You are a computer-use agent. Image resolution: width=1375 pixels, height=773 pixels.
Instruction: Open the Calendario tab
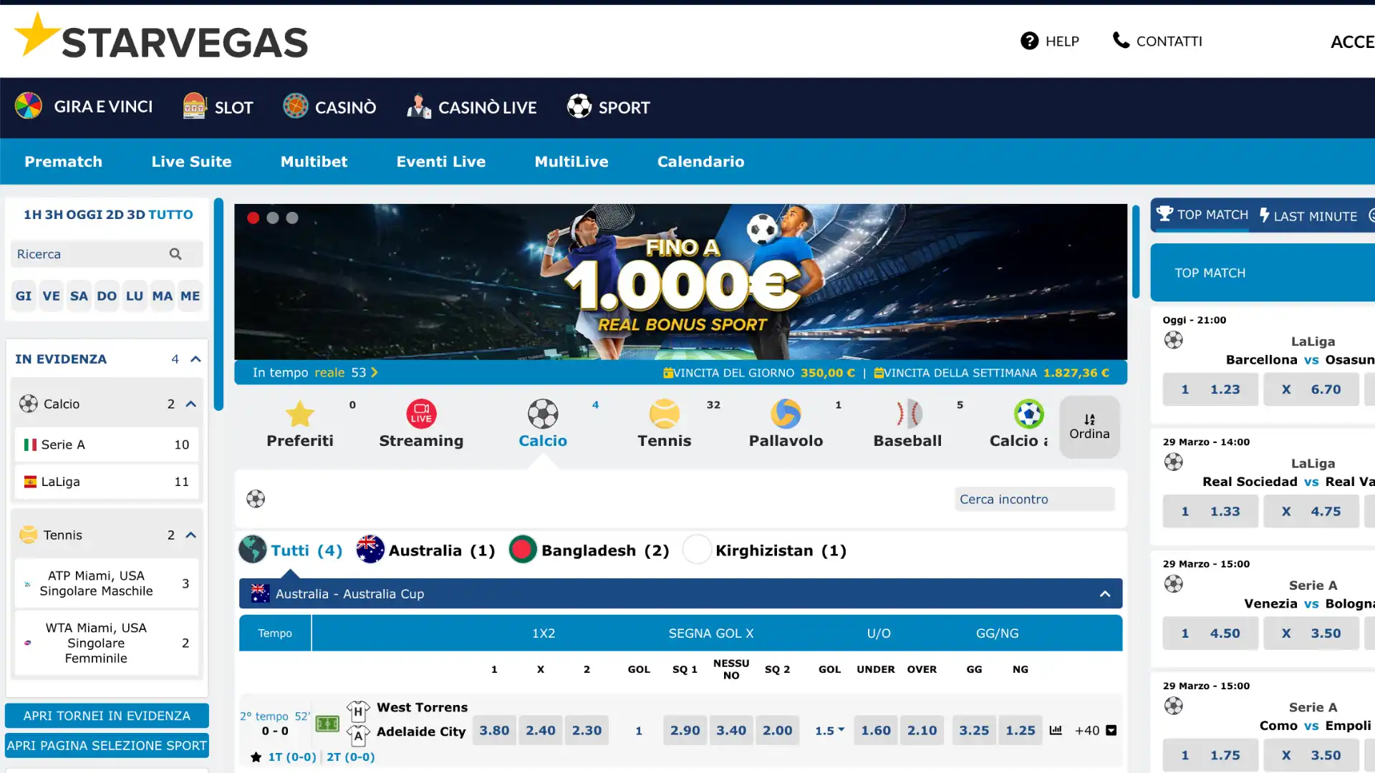coord(700,162)
